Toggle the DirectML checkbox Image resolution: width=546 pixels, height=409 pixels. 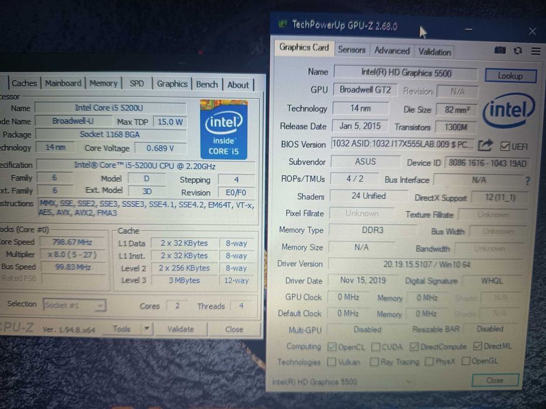coord(478,346)
